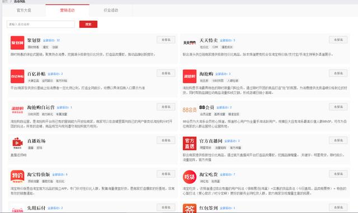The height and width of the screenshot is (213, 358).
Task: Open the 聚划算 red logo icon
Action: (17, 42)
